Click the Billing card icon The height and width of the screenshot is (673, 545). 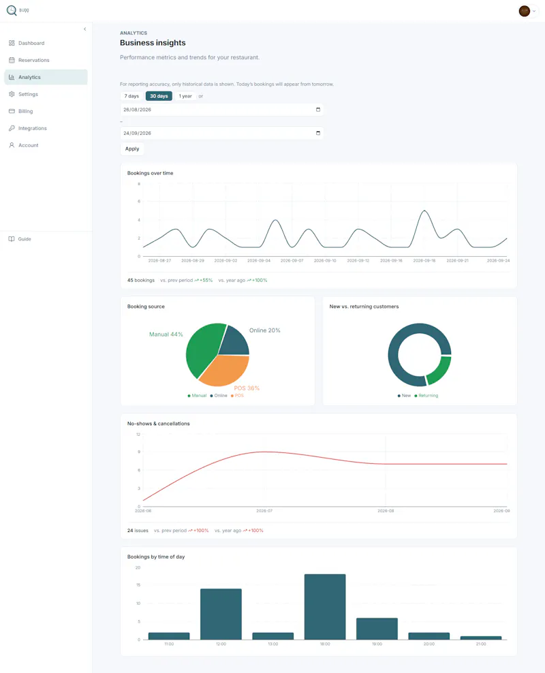[x=12, y=111]
